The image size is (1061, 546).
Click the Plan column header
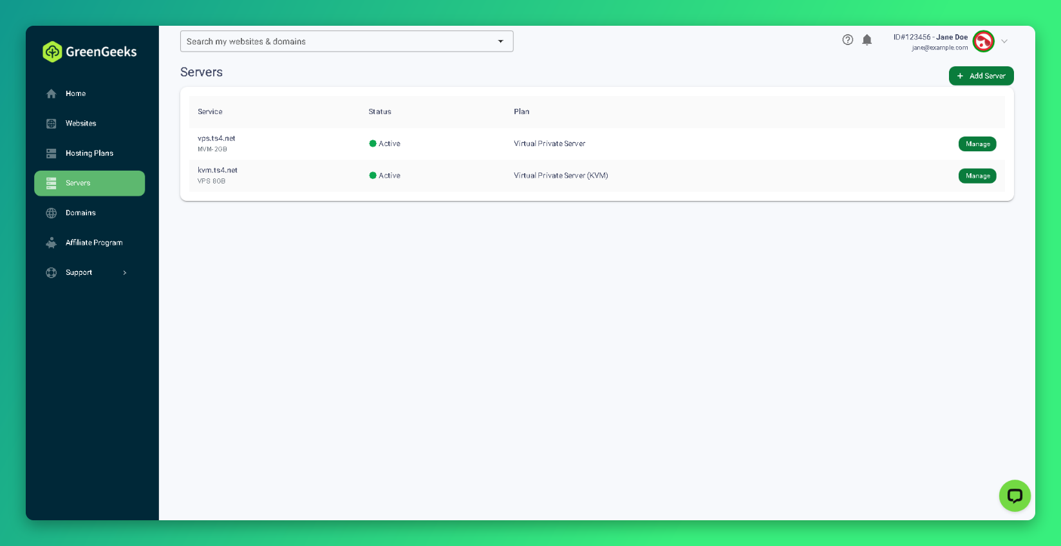521,111
